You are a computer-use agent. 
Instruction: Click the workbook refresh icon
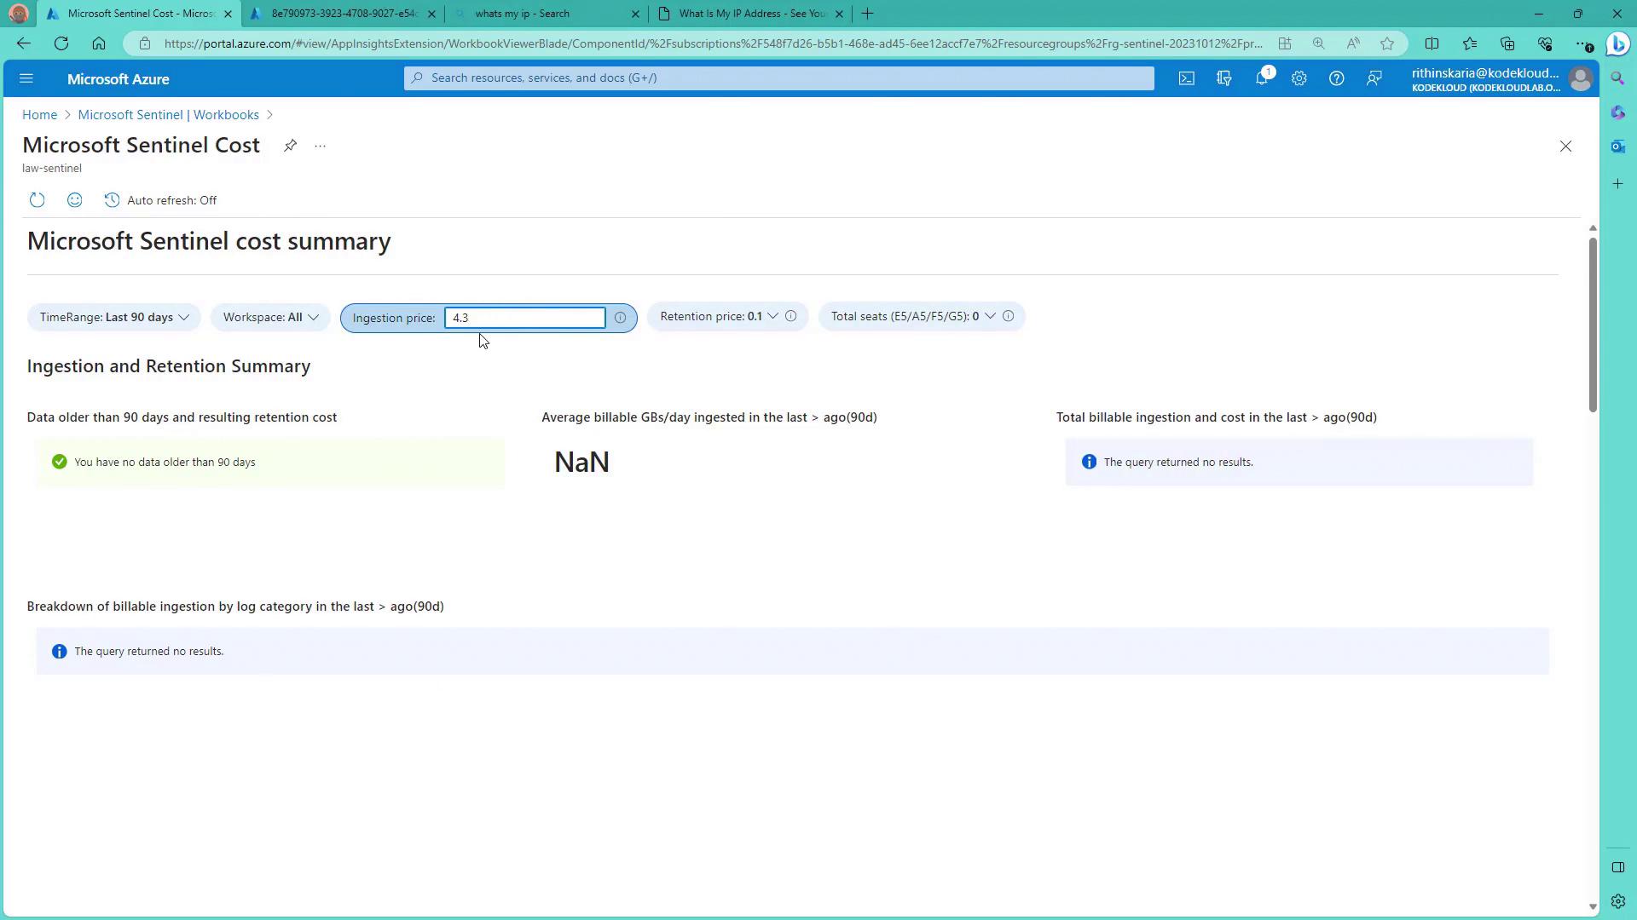[37, 200]
